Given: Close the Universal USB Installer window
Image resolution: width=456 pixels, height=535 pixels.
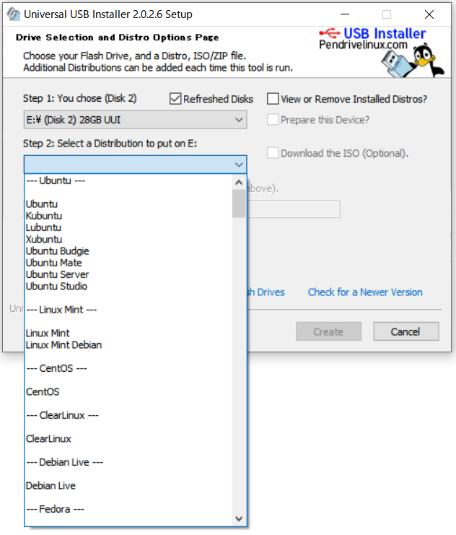Looking at the screenshot, I should coord(429,14).
